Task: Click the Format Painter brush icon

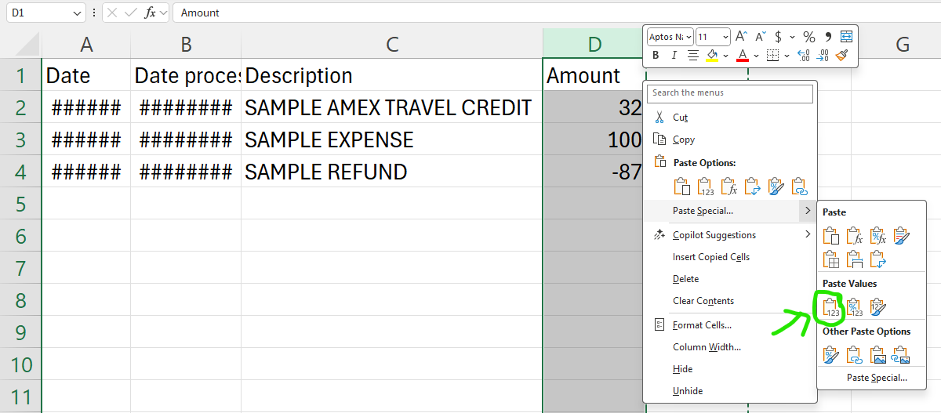Action: point(842,56)
